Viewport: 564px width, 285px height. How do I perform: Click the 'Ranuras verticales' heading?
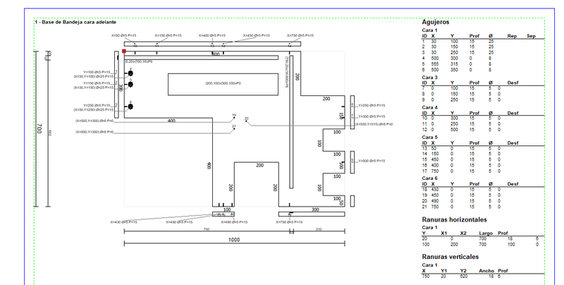[x=450, y=257]
